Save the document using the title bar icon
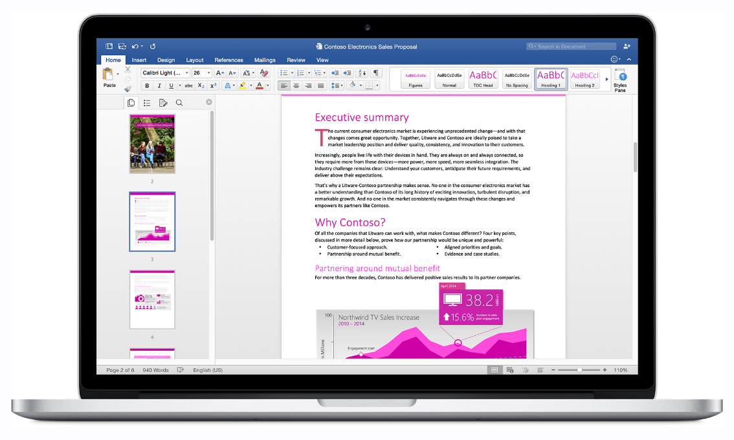 coord(122,47)
